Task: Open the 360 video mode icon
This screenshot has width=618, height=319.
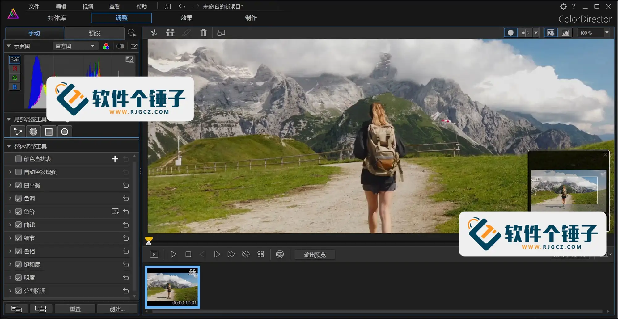Action: [x=280, y=254]
